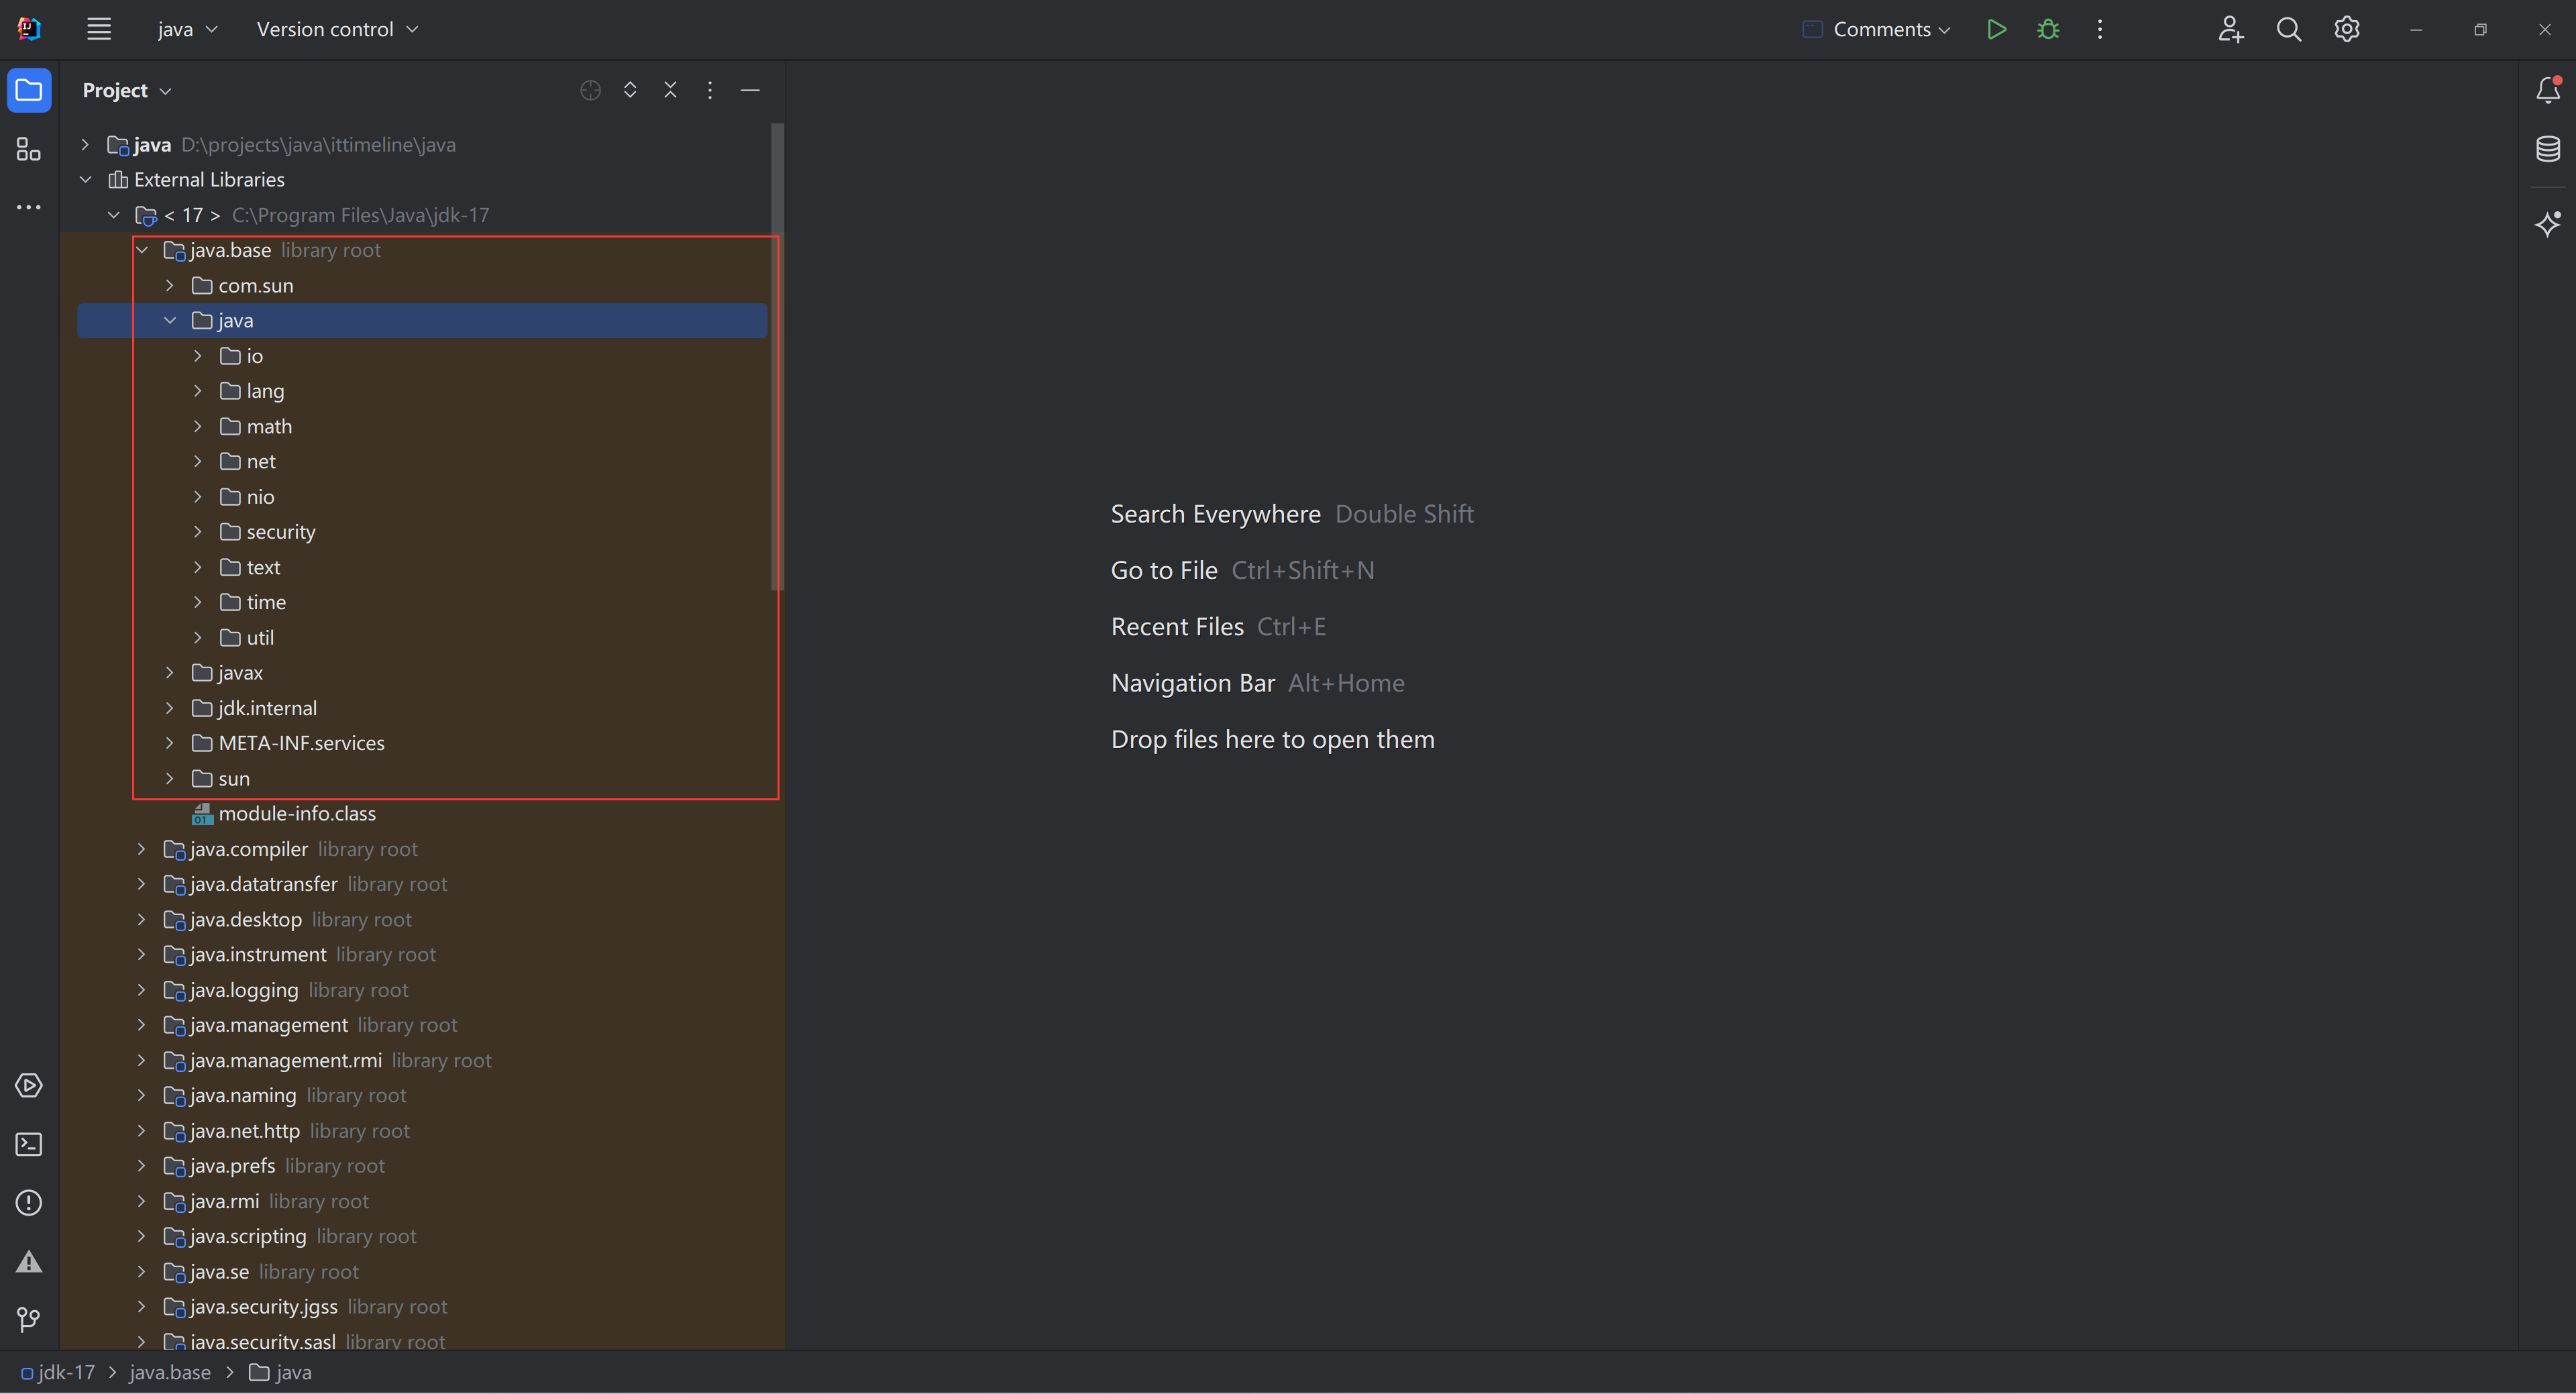Click Expand Selected arrows icon
Viewport: 2576px width, 1394px height.
coord(630,90)
